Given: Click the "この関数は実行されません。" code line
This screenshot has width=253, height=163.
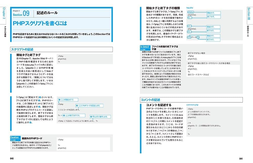Looking at the screenshot, I should pyautogui.click(x=204, y=125).
